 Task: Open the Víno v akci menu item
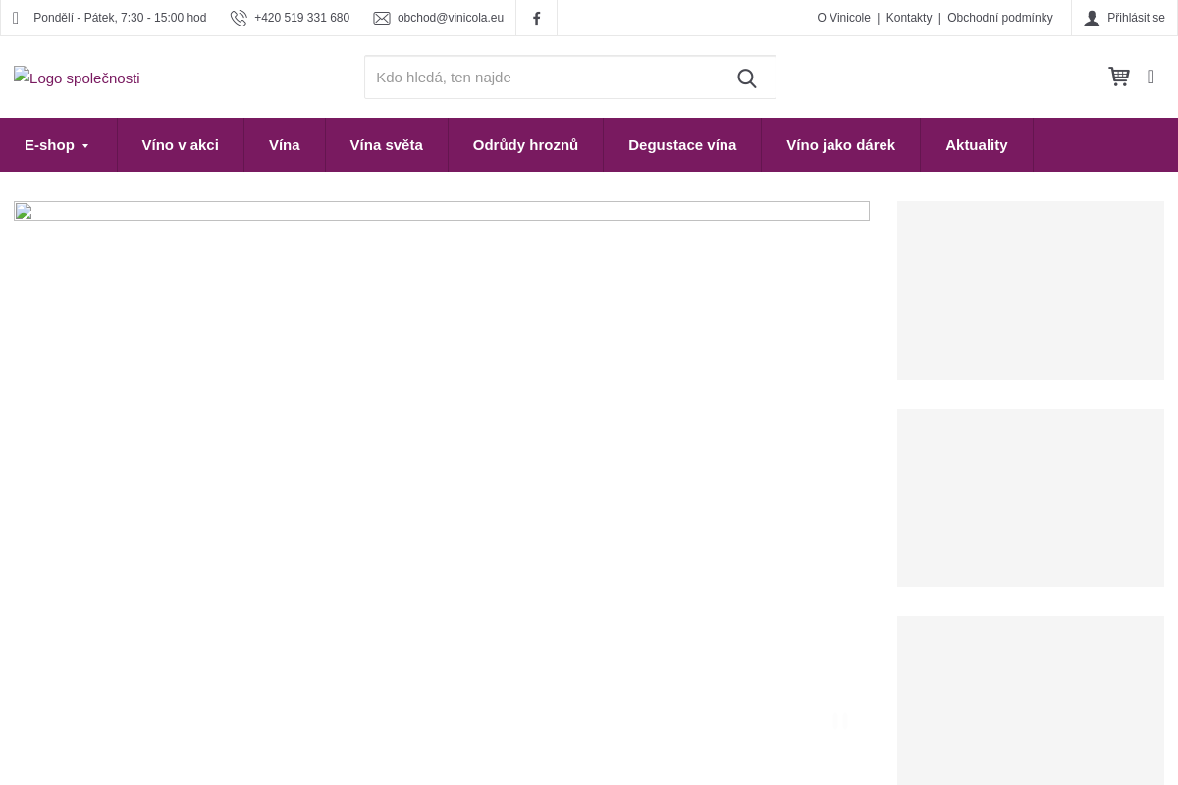pos(180,145)
